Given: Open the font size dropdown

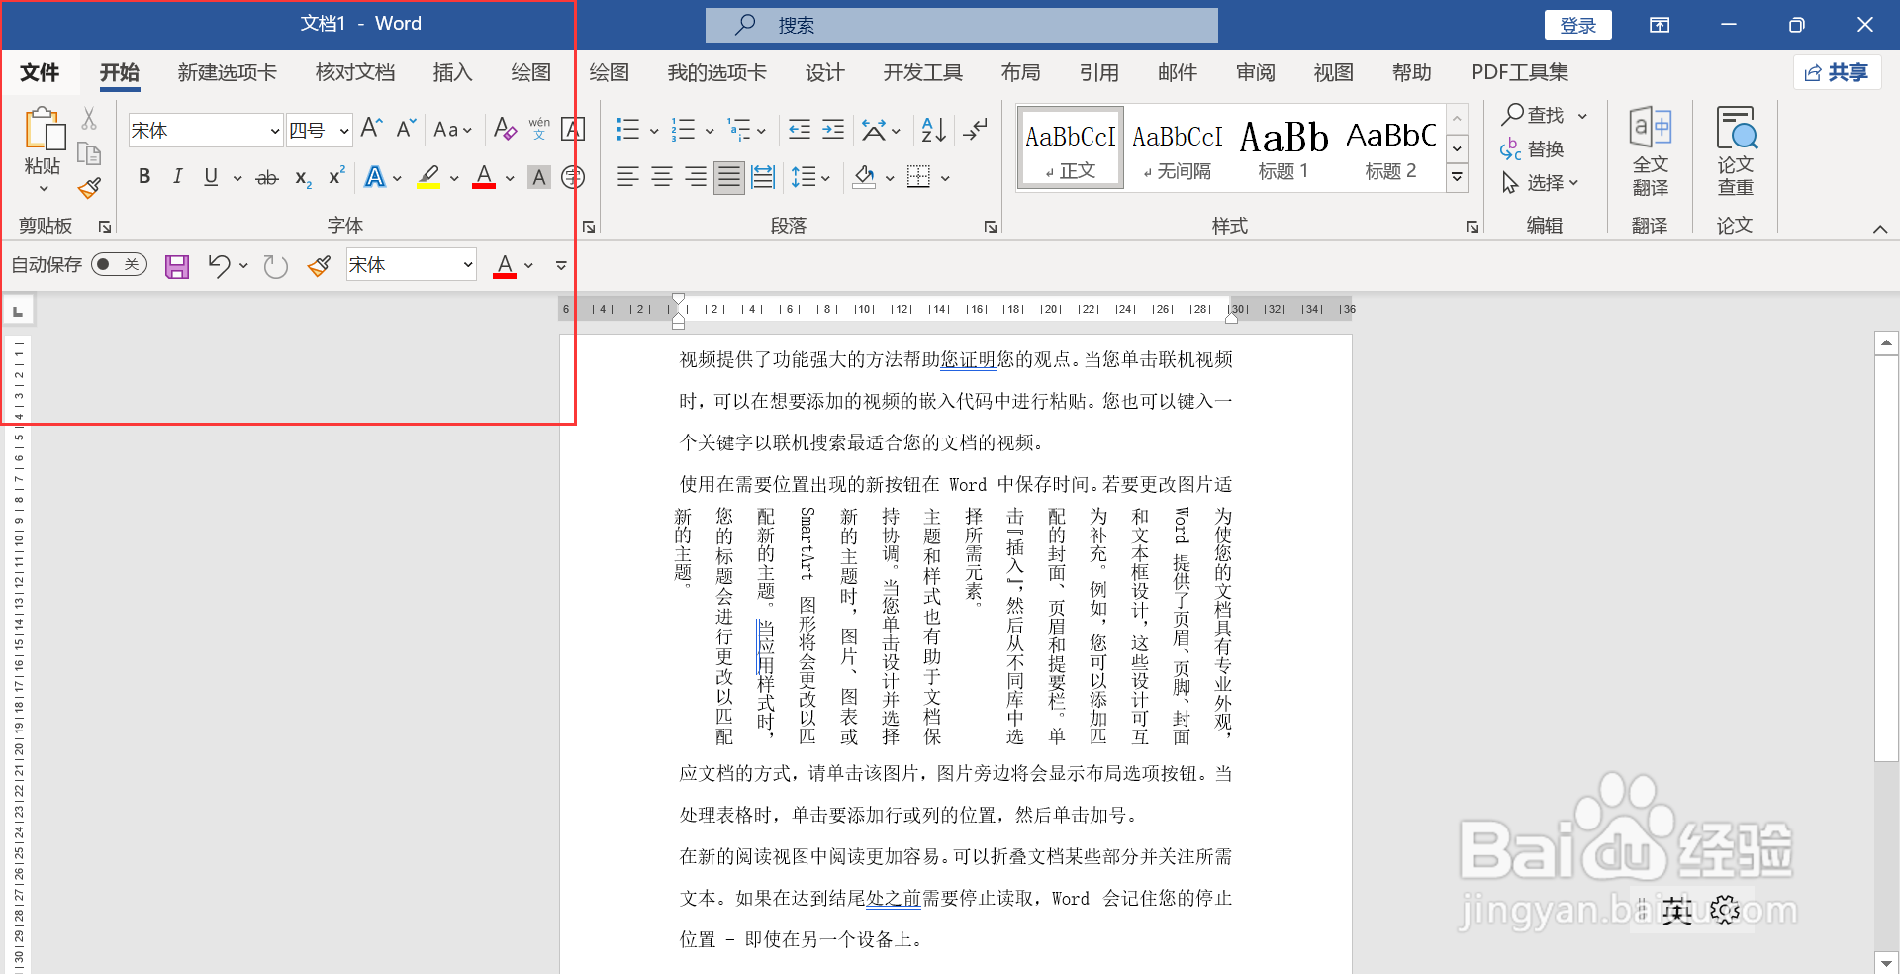Looking at the screenshot, I should click(344, 131).
